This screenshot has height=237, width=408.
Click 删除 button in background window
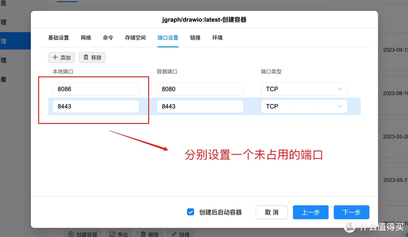pos(150,234)
